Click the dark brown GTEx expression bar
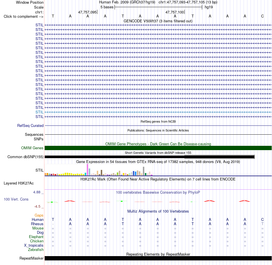Image resolution: width=272 pixels, height=265 pixels. pyautogui.click(x=101, y=172)
